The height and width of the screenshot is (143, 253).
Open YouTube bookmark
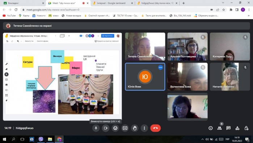click(9, 16)
